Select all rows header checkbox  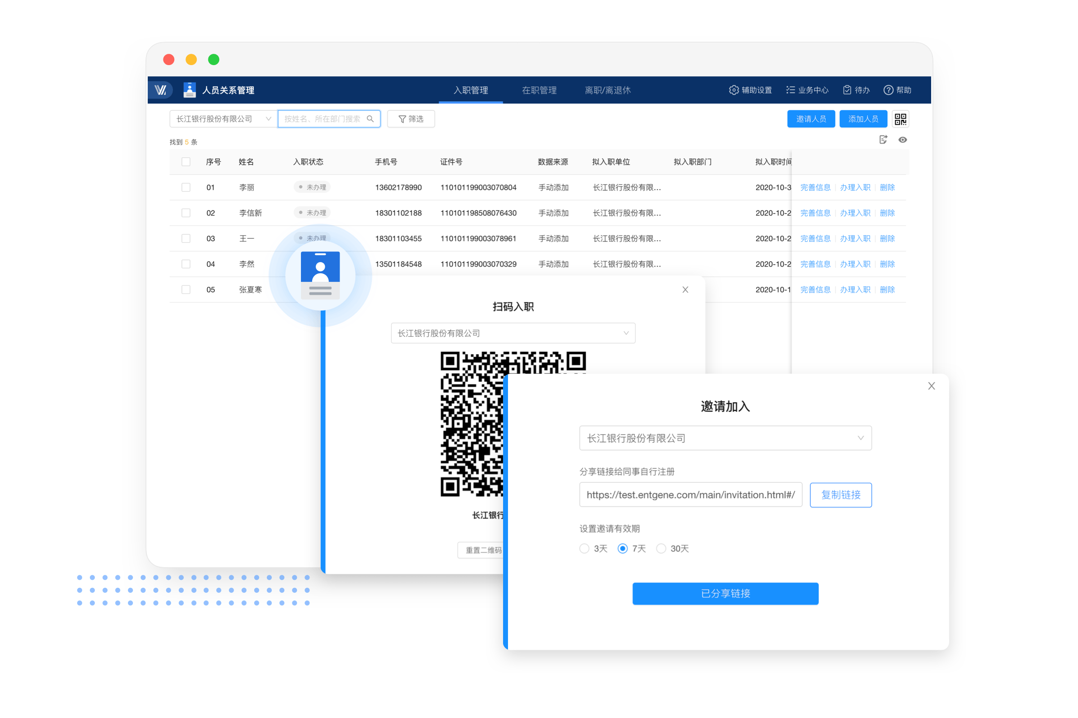pos(186,162)
